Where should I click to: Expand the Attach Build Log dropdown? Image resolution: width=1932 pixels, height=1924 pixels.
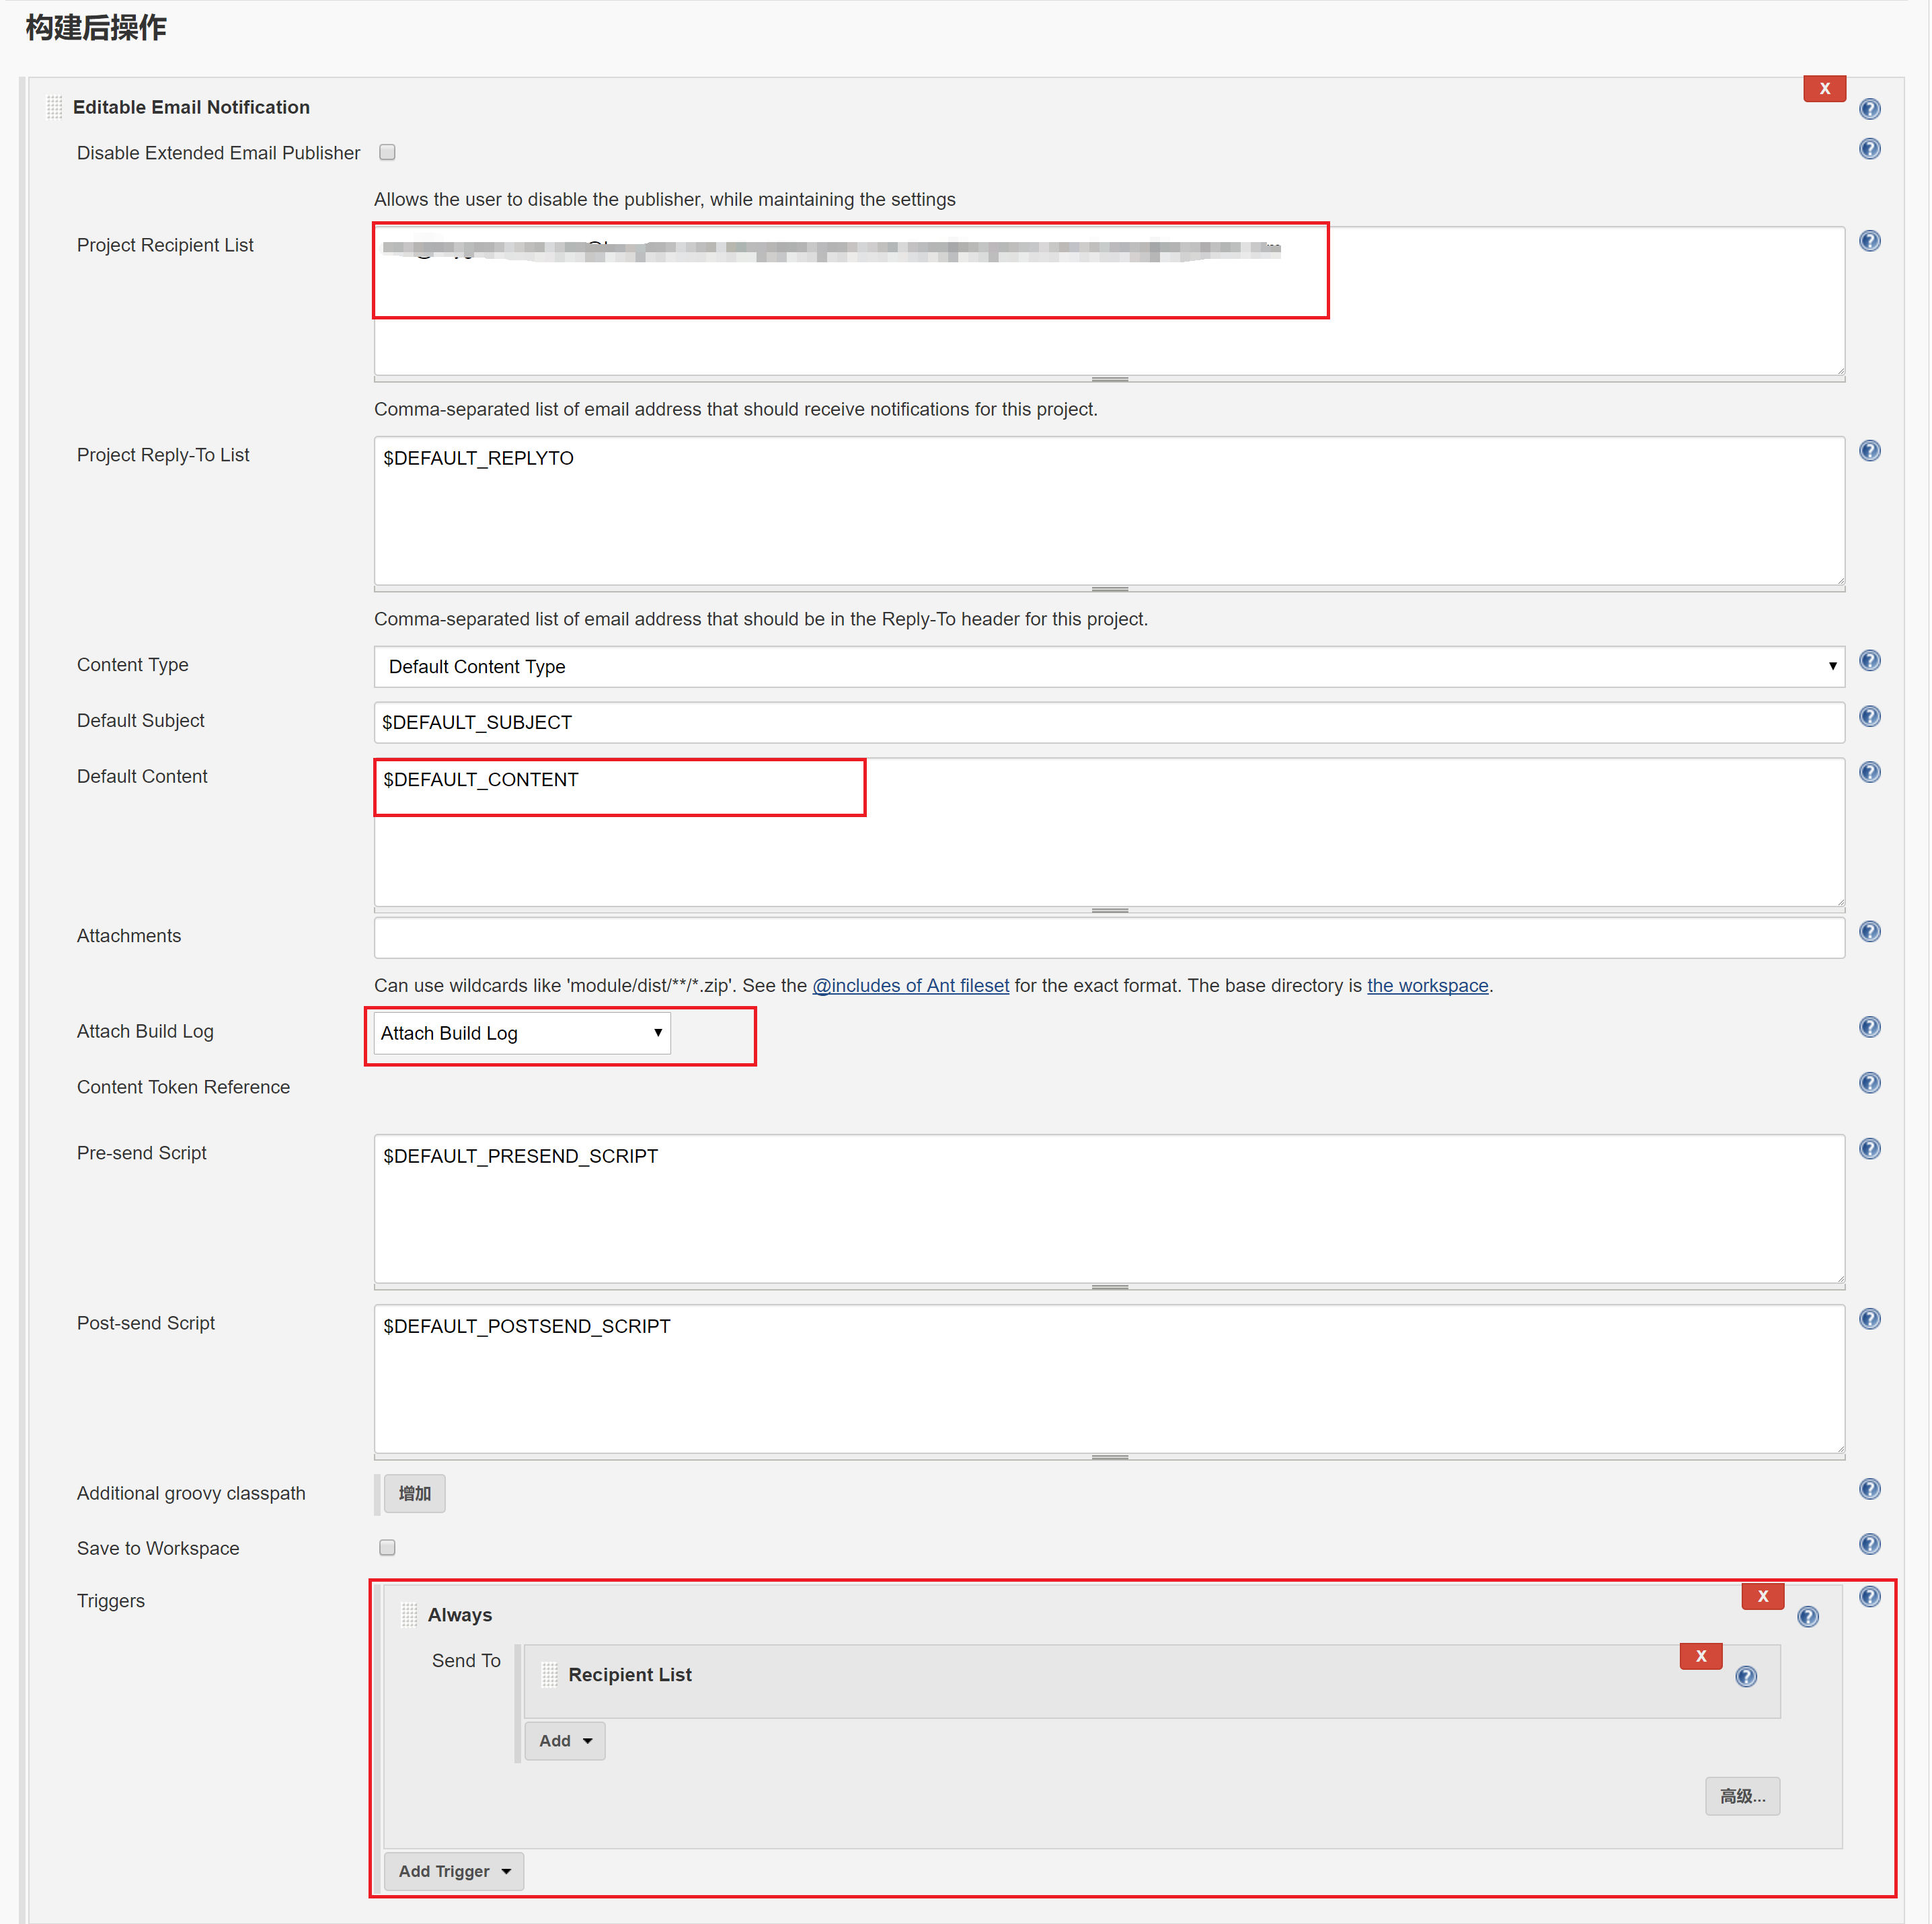click(x=521, y=1033)
